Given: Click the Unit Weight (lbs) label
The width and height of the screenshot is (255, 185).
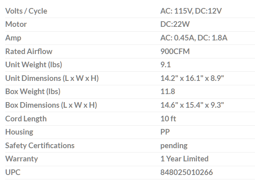Looking at the screenshot, I should (x=34, y=64).
